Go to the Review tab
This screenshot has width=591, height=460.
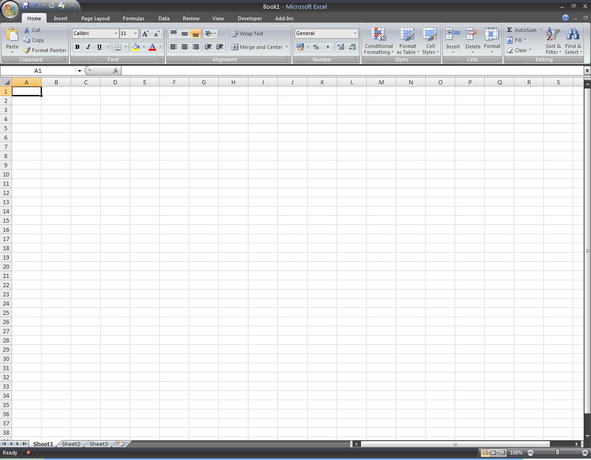pos(191,18)
